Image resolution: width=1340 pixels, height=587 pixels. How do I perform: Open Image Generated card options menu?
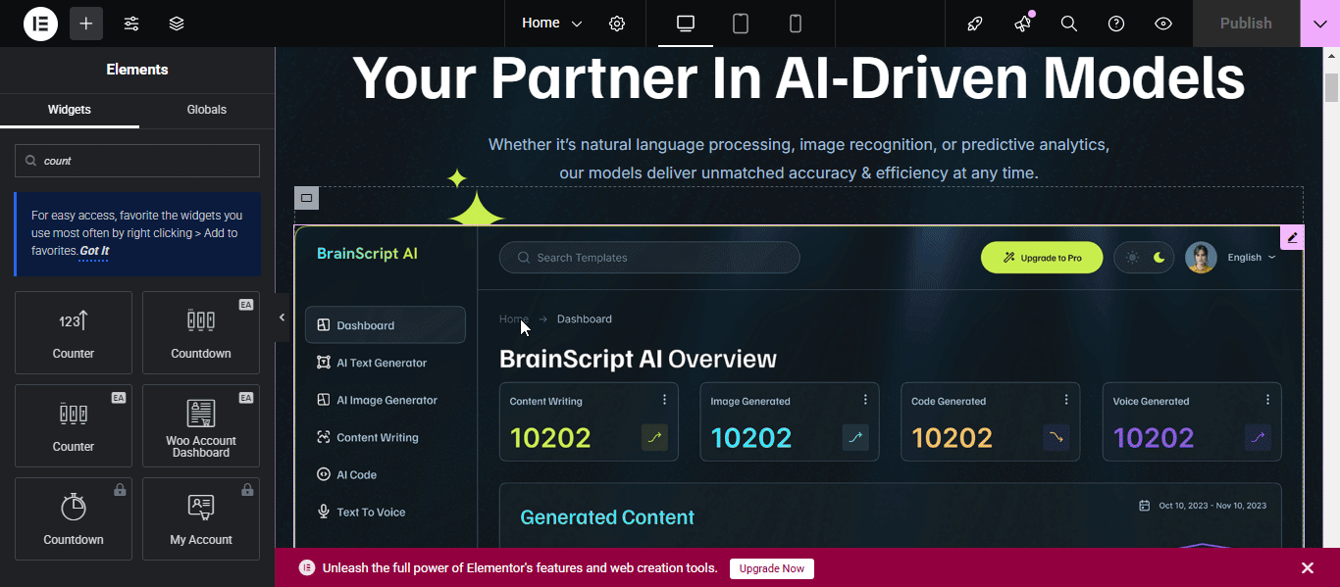[865, 400]
